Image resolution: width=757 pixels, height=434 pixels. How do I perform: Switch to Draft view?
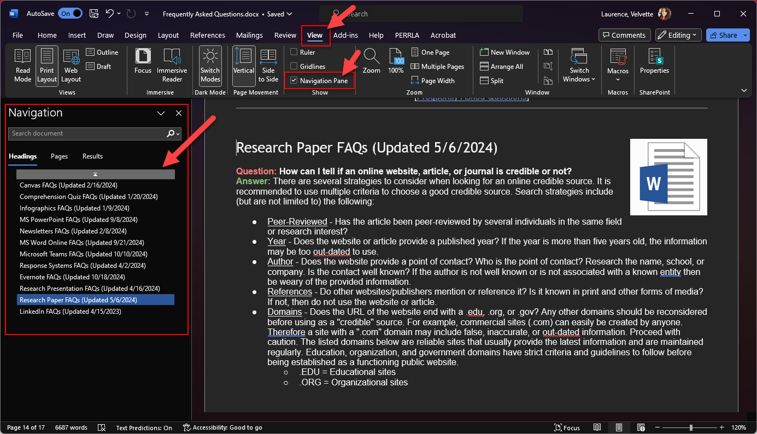click(99, 67)
